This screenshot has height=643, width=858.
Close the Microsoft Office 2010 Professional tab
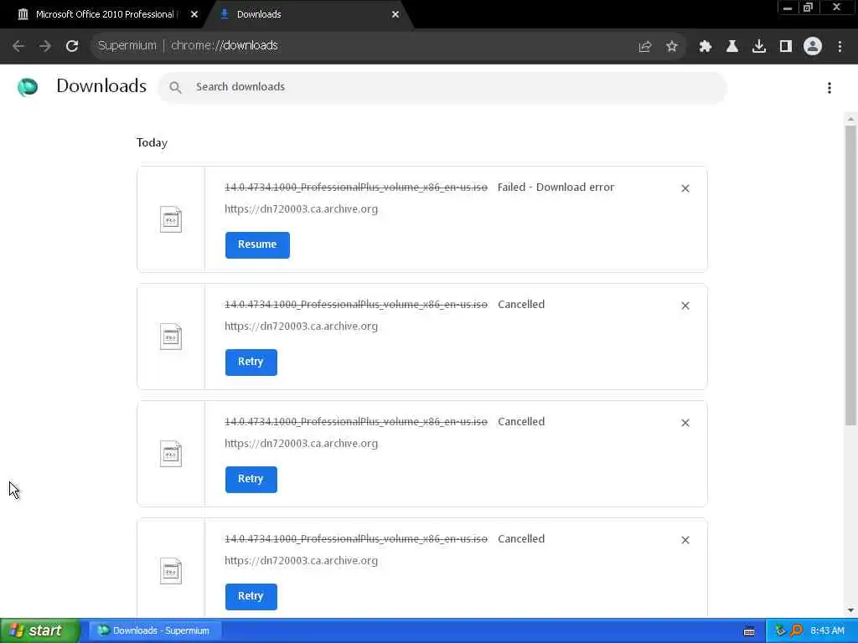click(194, 15)
